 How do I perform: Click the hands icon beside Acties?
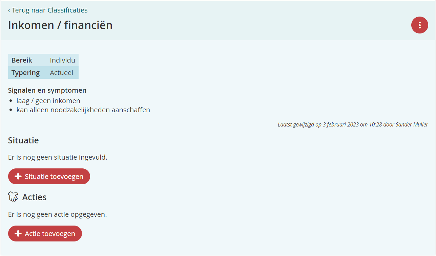(13, 197)
